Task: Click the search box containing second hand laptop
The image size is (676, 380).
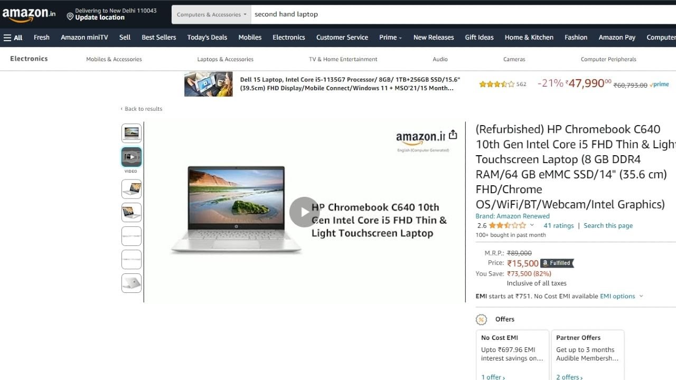Action: coord(463,15)
